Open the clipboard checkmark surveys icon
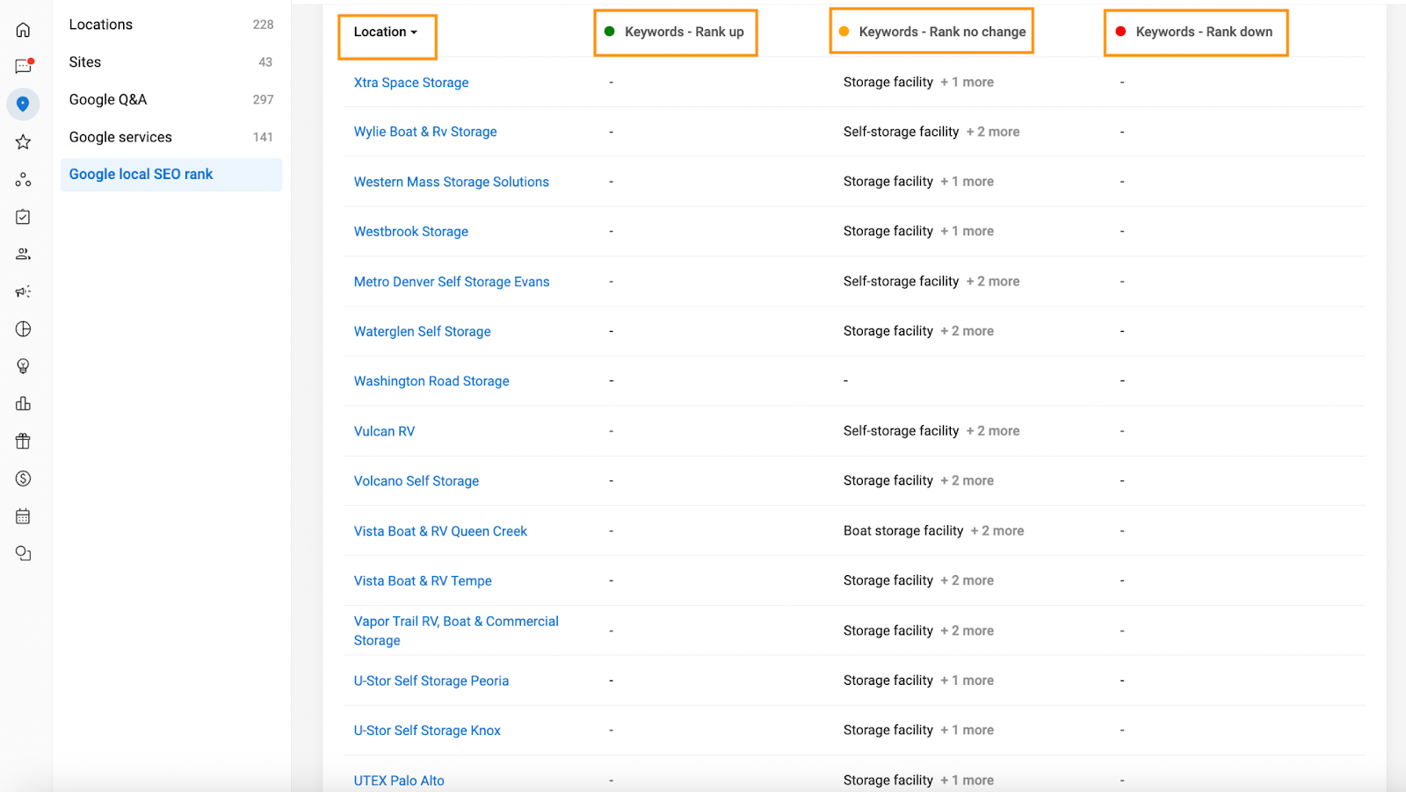The image size is (1406, 792). 23,217
